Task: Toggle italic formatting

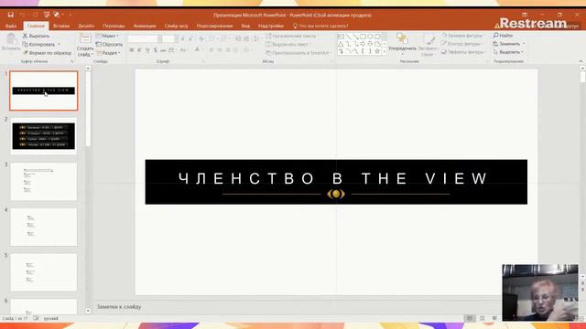Action: [x=139, y=50]
